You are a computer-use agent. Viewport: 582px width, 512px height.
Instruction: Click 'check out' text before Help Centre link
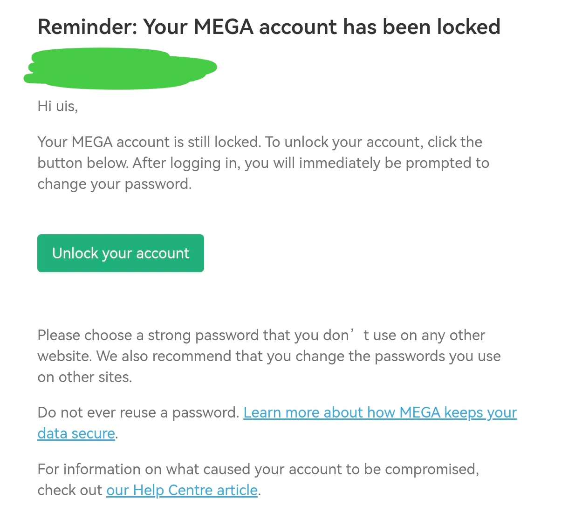pos(69,491)
